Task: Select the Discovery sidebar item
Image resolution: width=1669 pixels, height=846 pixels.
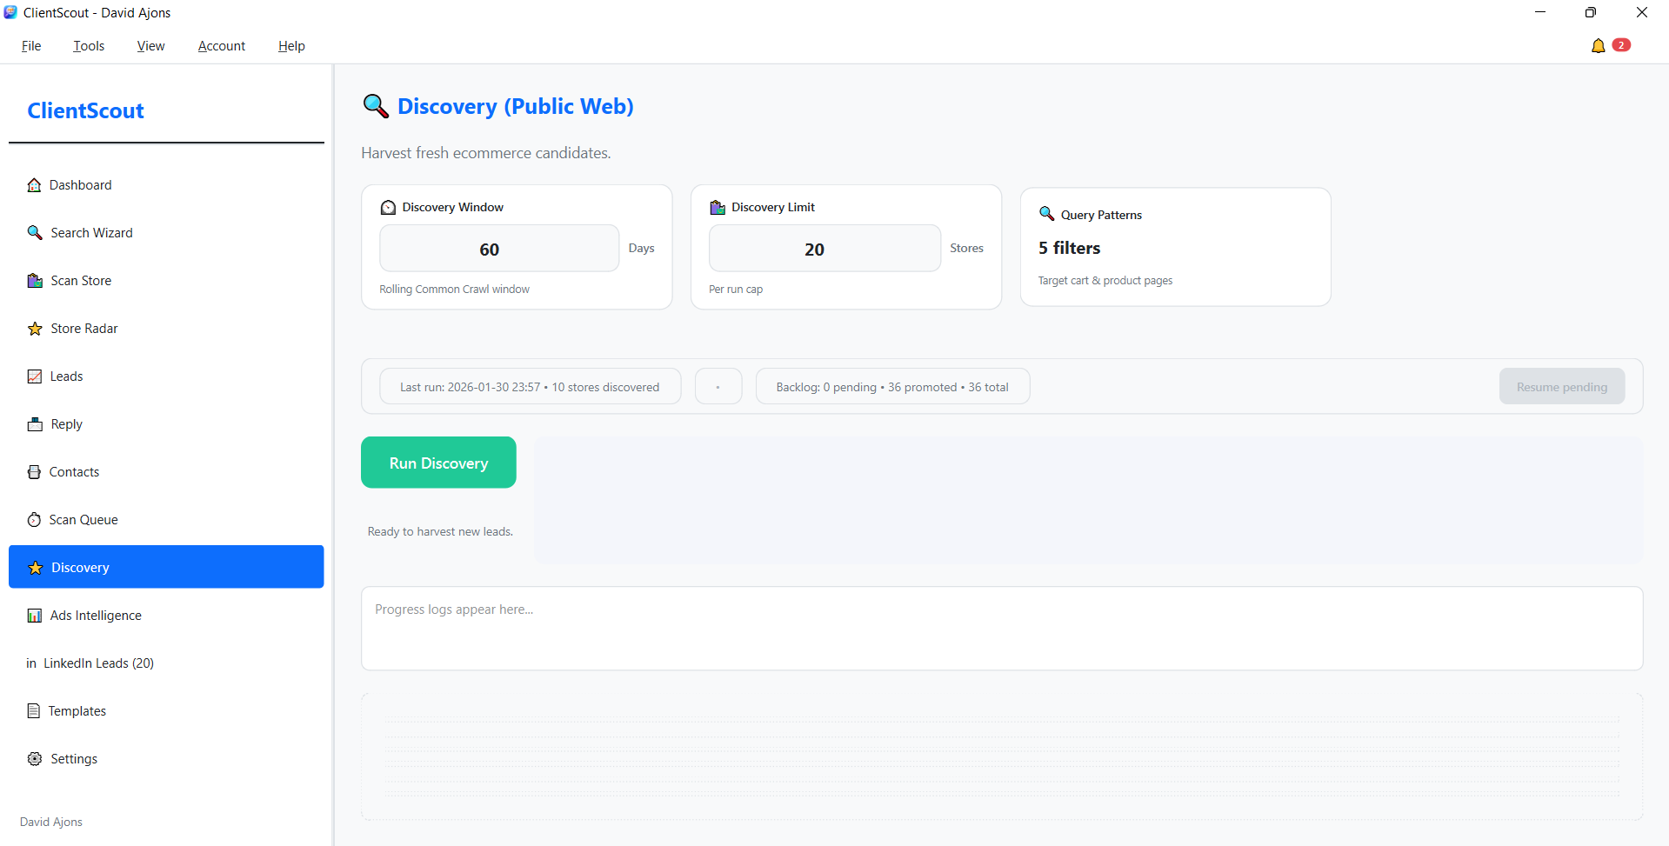Action: tap(166, 567)
